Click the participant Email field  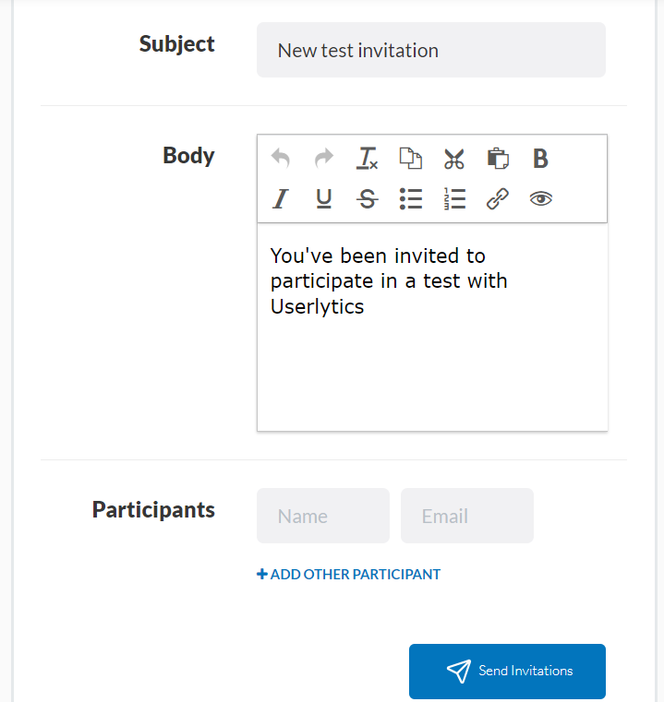coord(467,516)
